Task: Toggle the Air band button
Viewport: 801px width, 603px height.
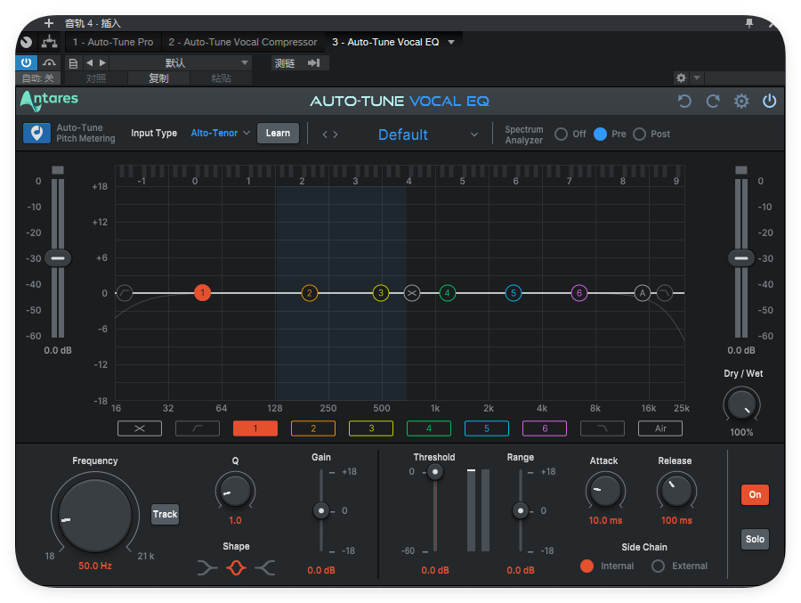Action: (x=660, y=428)
